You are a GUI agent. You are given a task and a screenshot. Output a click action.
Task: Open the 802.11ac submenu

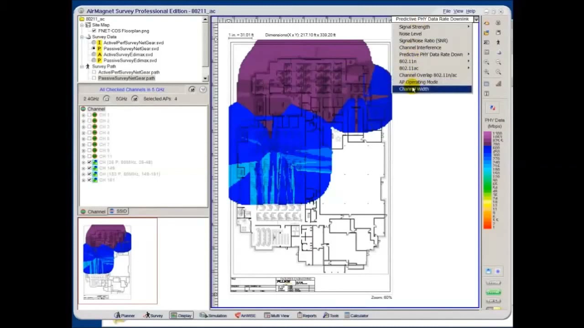point(432,68)
